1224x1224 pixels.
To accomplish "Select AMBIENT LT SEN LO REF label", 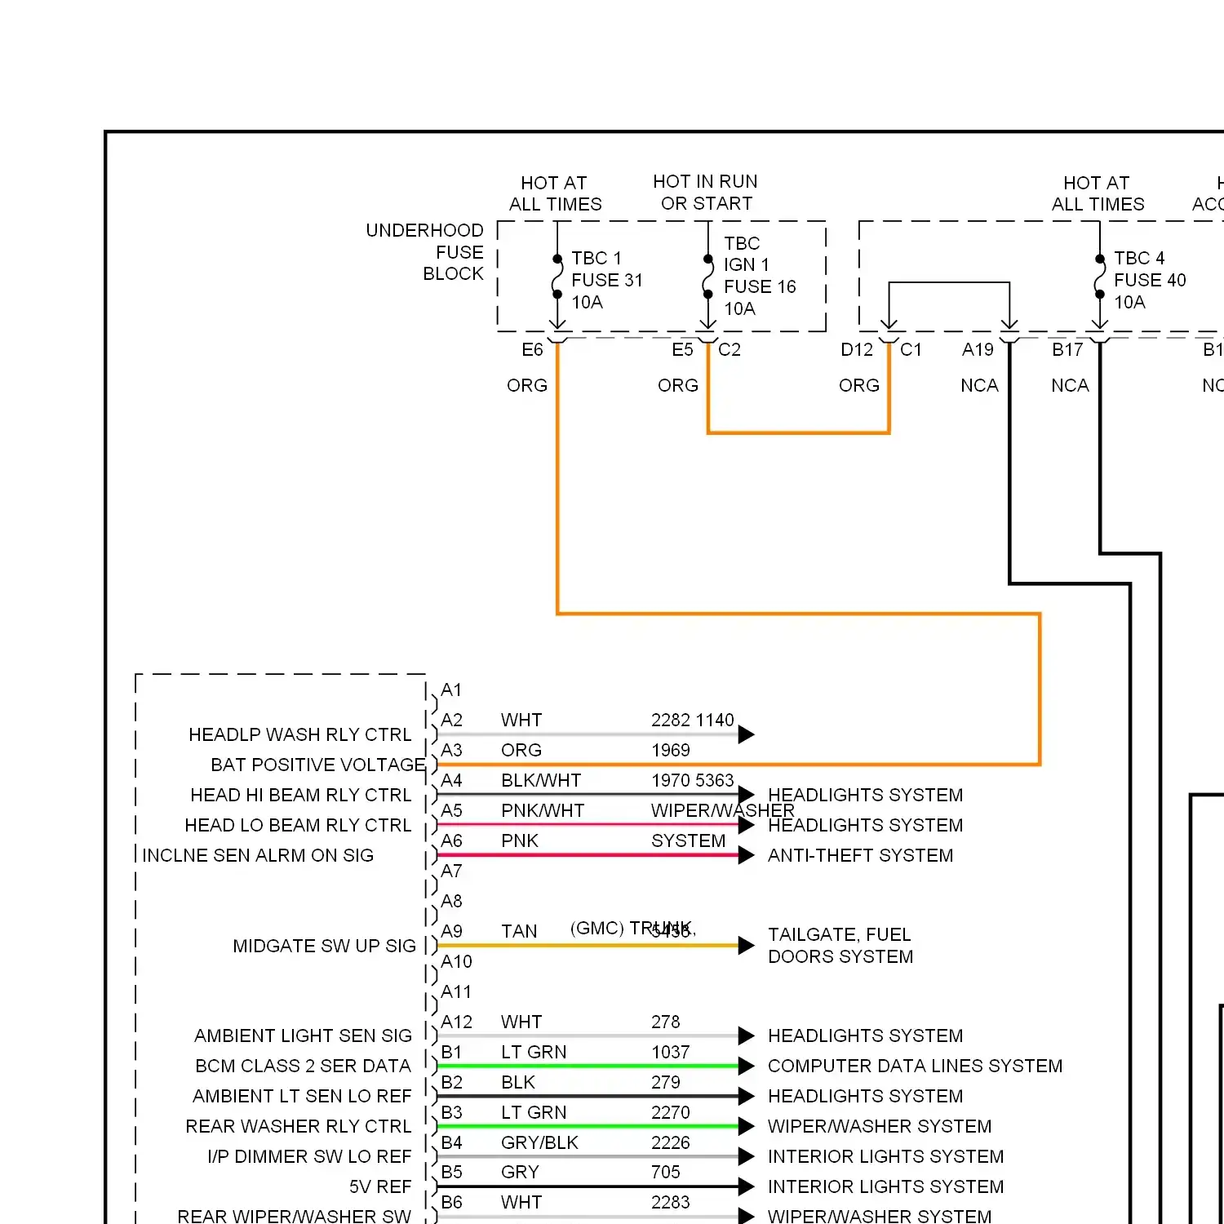I will (302, 1096).
